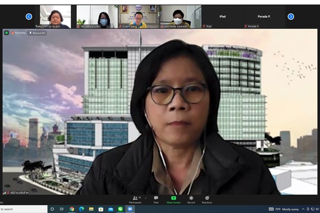Click the pinned speaker's name label
320x213 pixels.
tap(19, 192)
